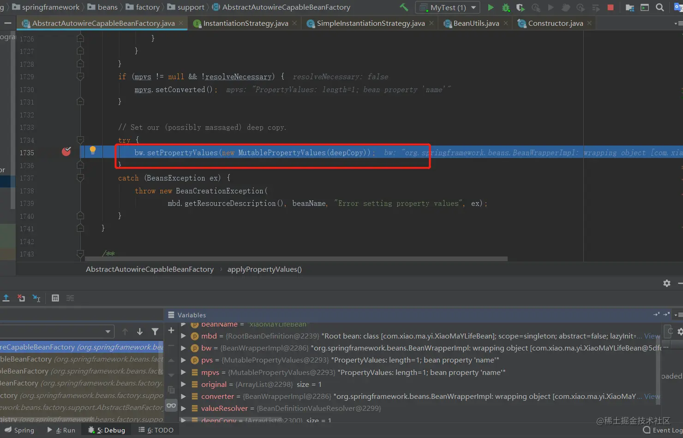The width and height of the screenshot is (683, 438).
Task: Click the Variables panel header
Action: (192, 315)
